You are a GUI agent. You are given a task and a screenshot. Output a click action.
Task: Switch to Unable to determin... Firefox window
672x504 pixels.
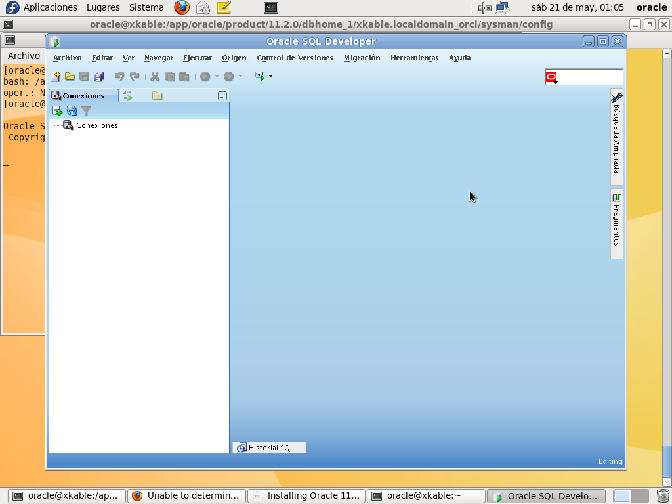tap(187, 496)
